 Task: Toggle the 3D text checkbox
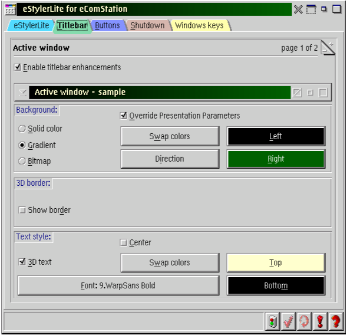tap(35, 262)
